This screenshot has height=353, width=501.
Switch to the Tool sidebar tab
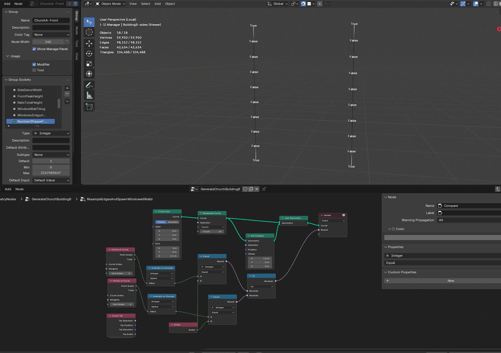tap(76, 43)
